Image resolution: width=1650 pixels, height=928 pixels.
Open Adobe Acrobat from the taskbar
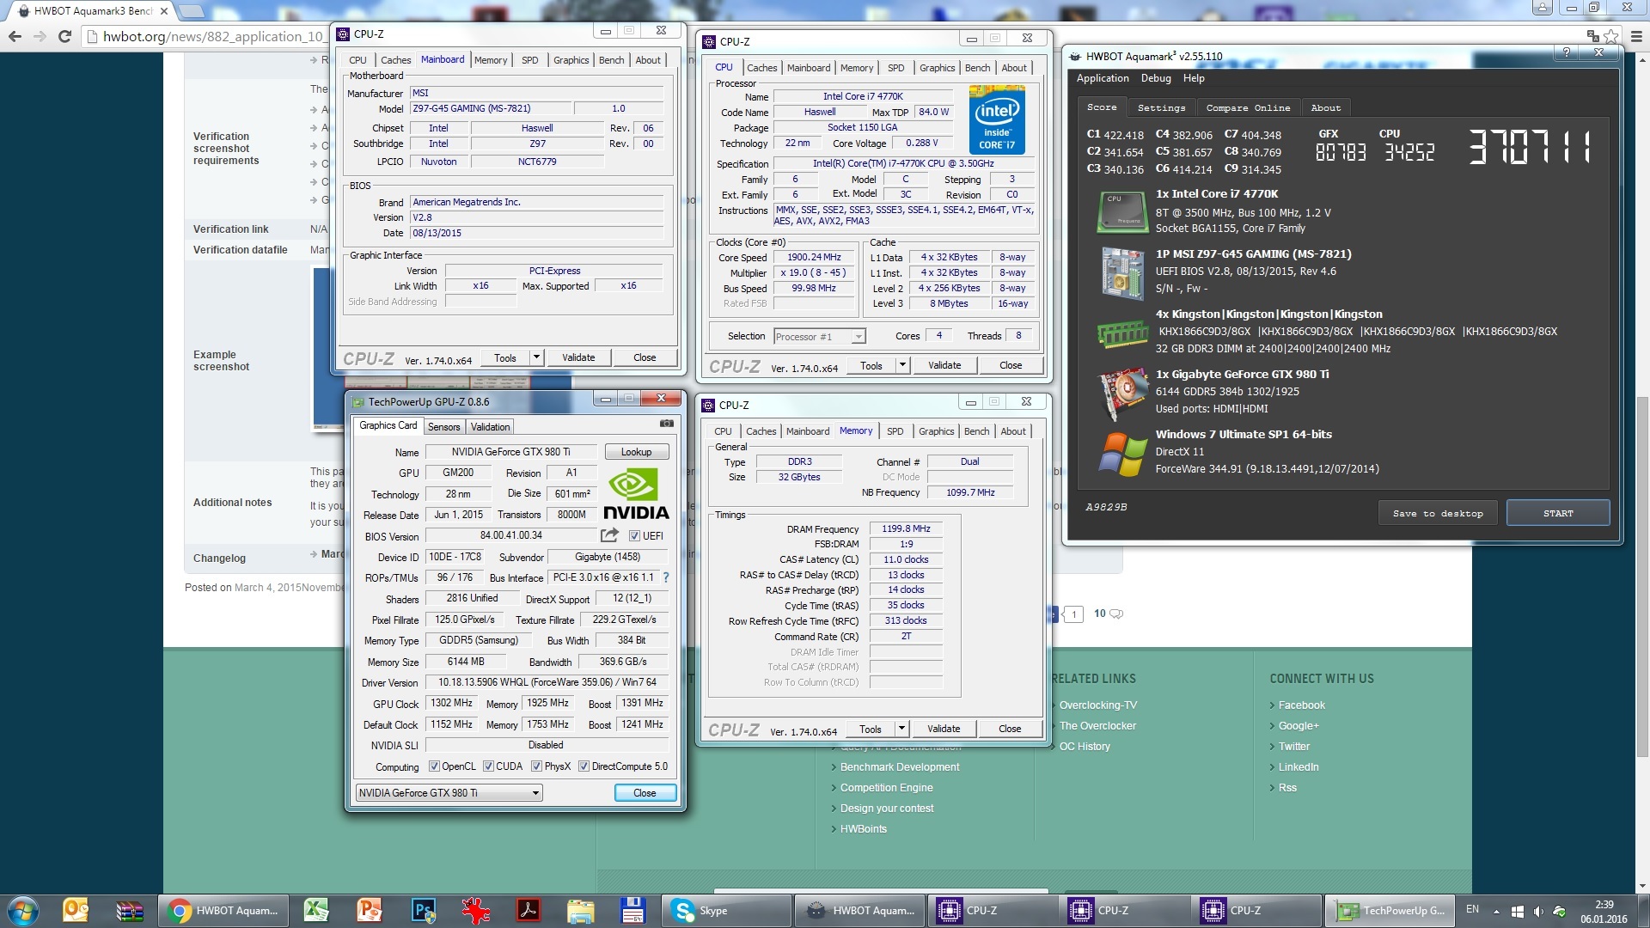(x=528, y=910)
